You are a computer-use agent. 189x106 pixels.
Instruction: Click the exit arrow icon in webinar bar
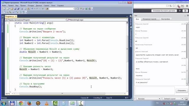[185, 11]
